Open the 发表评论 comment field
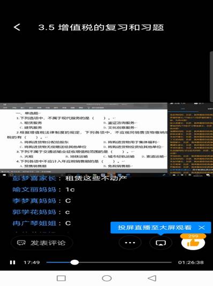Viewport: 213px width, 286px height. click(x=42, y=243)
